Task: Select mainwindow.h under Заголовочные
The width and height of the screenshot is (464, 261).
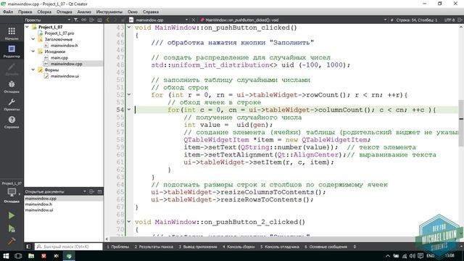Action: click(x=64, y=45)
